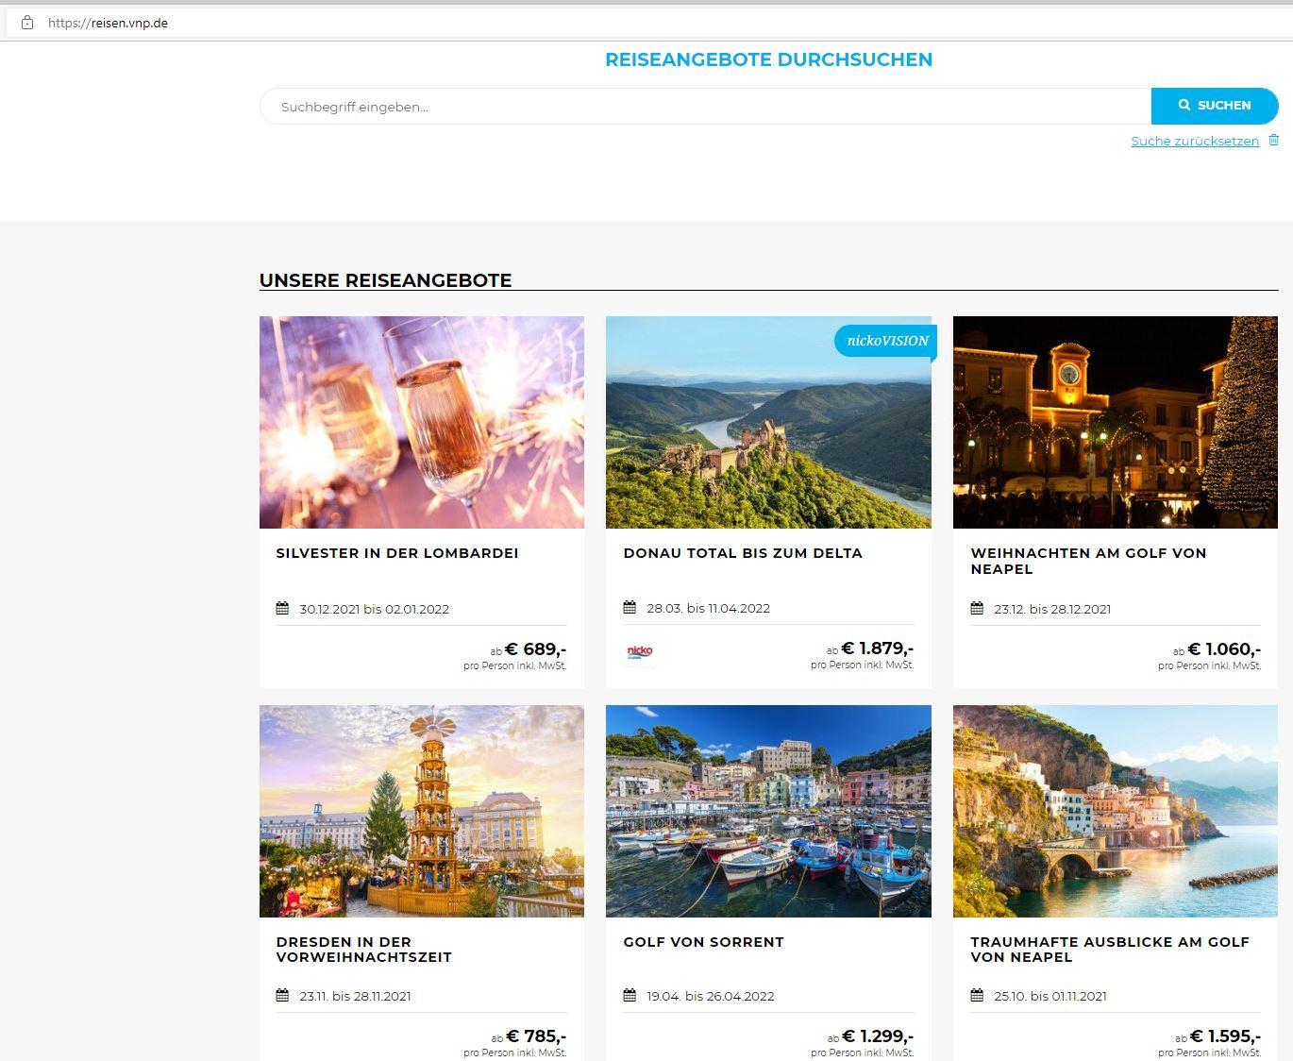This screenshot has width=1293, height=1061.
Task: Click the reisen.vnp.de URL in address bar
Action: coord(108,23)
